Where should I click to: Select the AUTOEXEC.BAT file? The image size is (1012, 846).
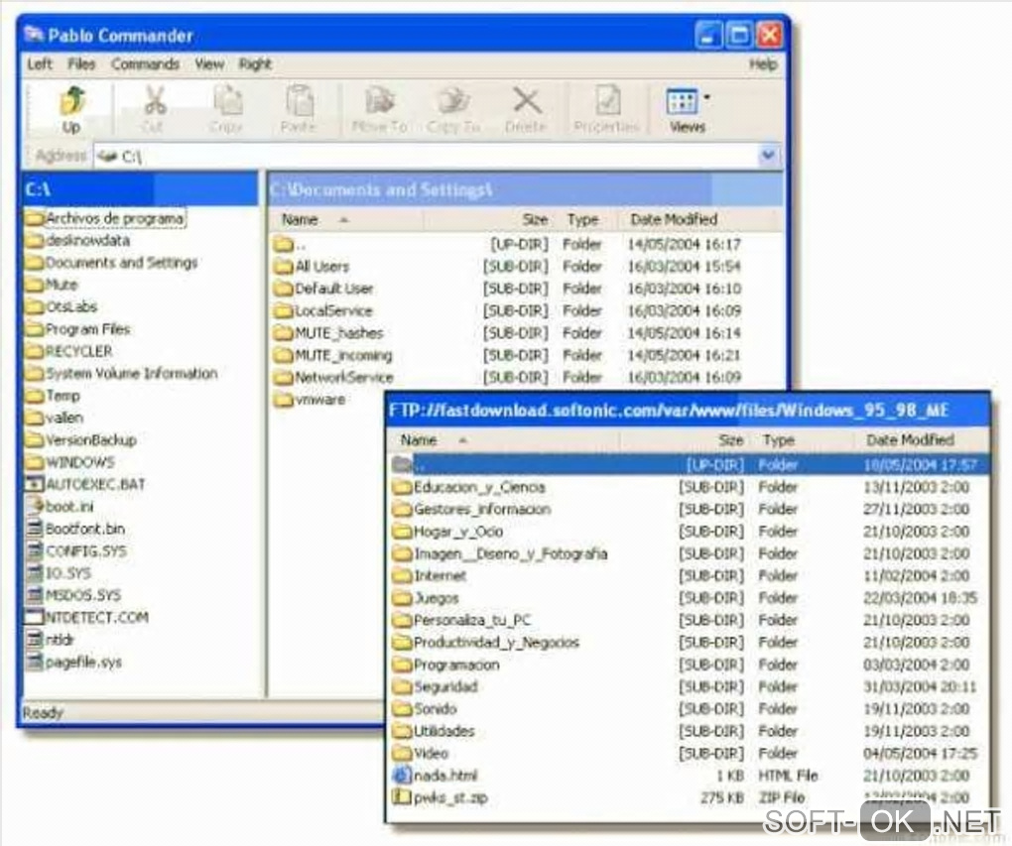pyautogui.click(x=86, y=484)
